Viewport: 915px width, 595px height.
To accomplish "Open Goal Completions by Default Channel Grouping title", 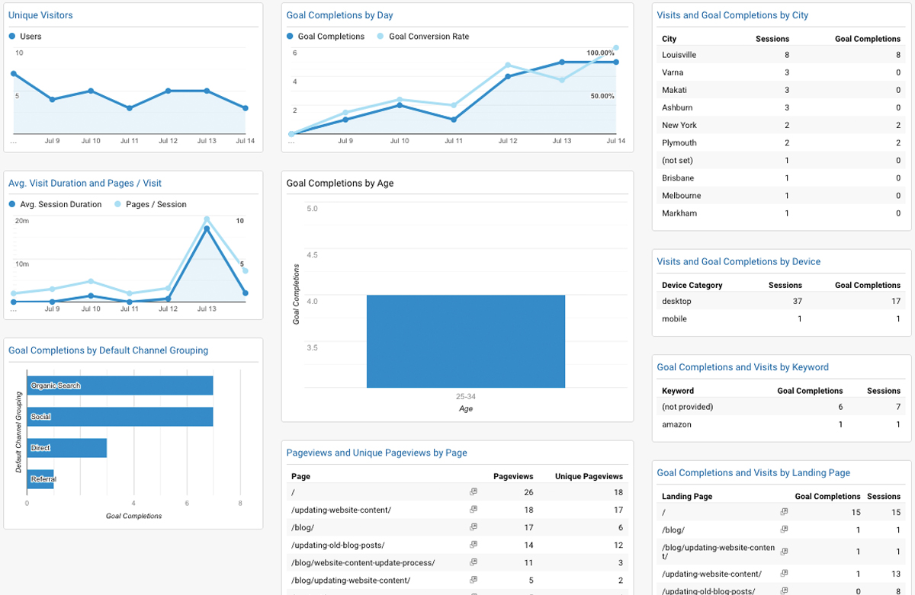I will [x=108, y=350].
